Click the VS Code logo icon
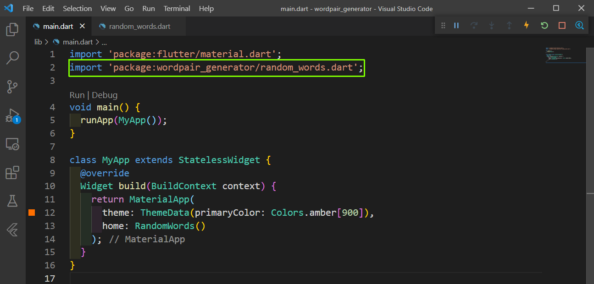 coord(8,8)
